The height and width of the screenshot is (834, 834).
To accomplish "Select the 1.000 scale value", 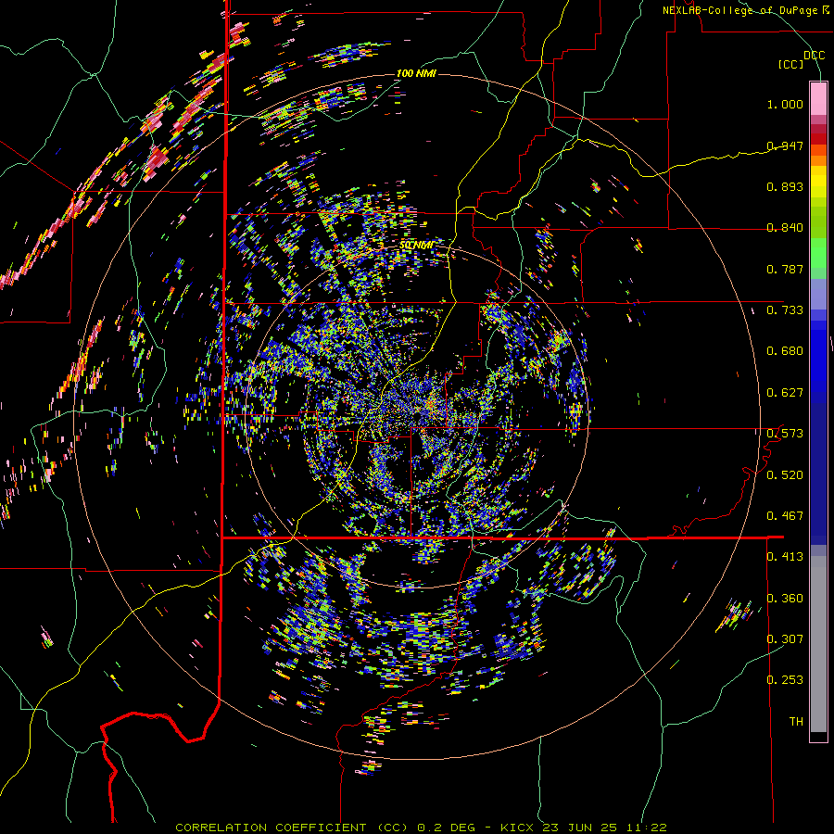I will (x=785, y=104).
